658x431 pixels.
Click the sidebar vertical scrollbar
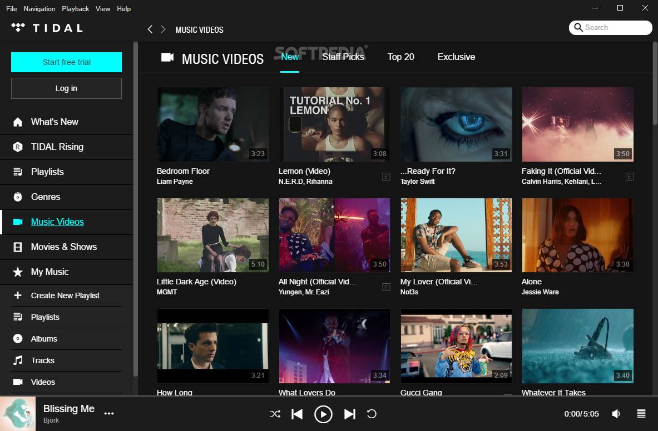pyautogui.click(x=136, y=209)
